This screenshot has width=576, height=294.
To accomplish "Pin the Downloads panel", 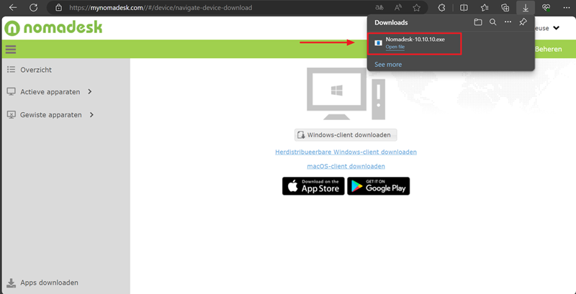I will (x=523, y=22).
